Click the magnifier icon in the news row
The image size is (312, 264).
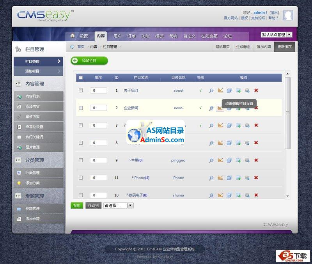(211, 108)
